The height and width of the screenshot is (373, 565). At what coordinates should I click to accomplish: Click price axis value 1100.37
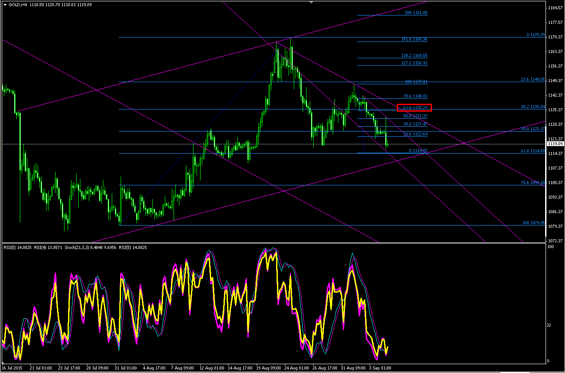click(554, 182)
